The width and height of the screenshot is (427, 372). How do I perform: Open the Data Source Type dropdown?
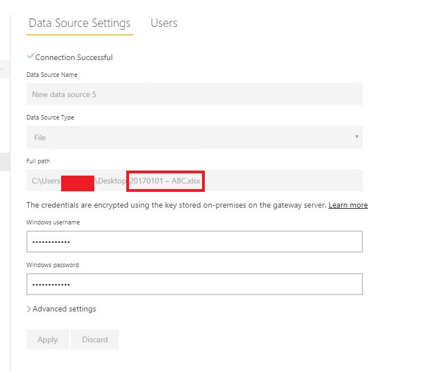coord(195,137)
